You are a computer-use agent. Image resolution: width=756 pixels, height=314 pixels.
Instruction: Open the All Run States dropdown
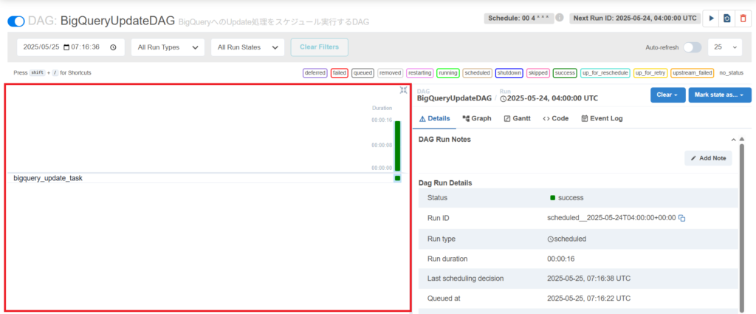(x=248, y=47)
